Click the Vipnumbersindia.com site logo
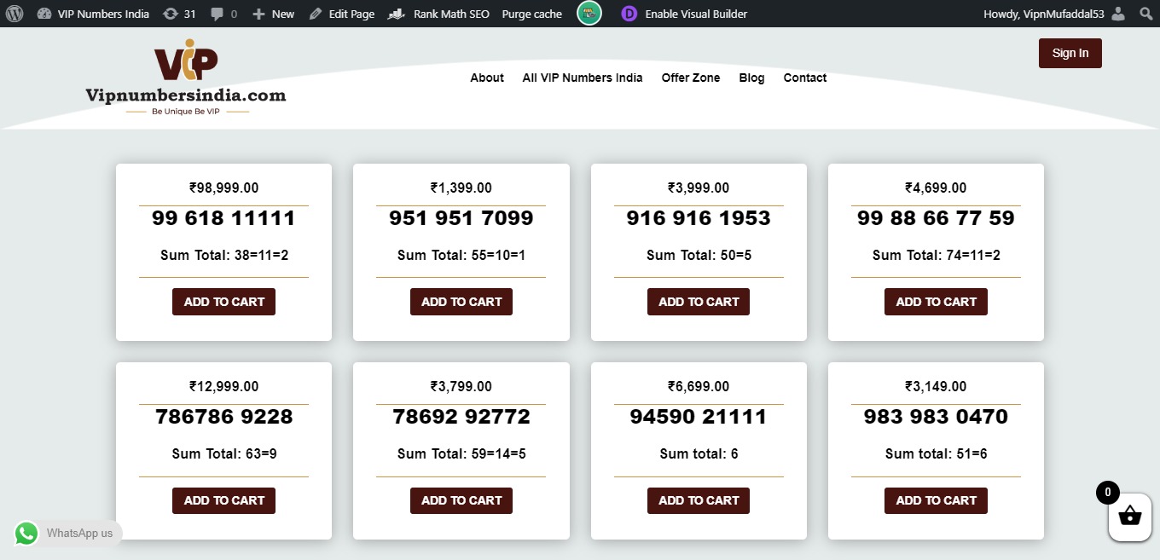 click(x=186, y=78)
